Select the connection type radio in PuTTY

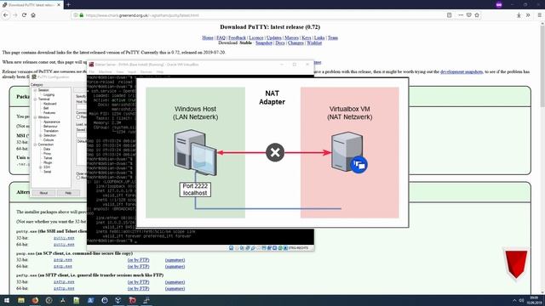point(78,117)
